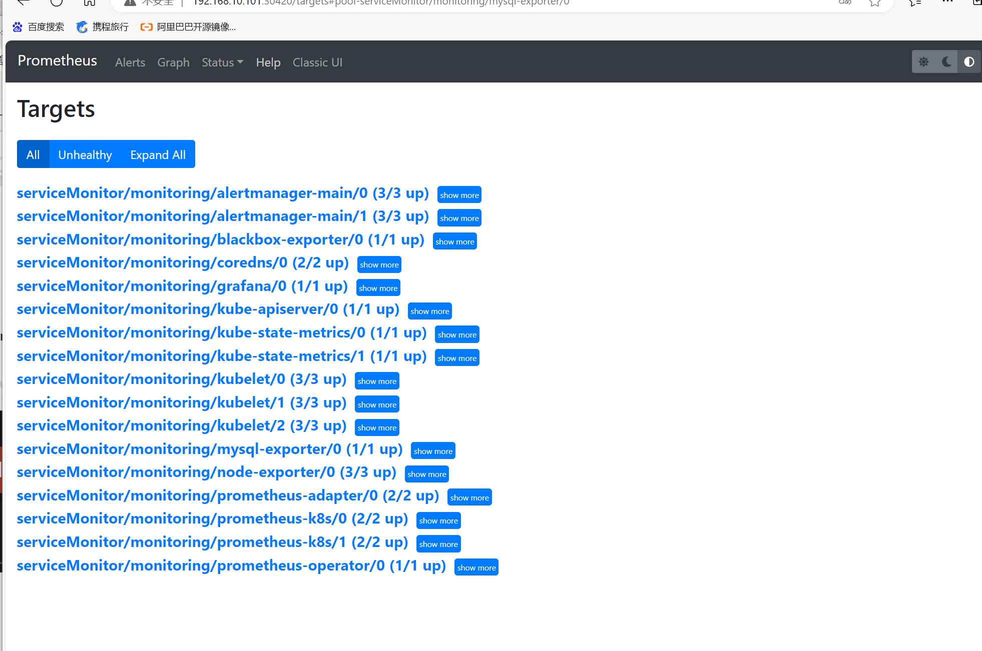Filter to Unhealthy targets

coord(85,154)
